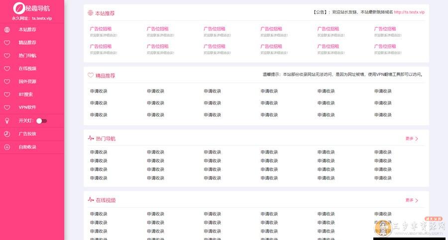The height and width of the screenshot is (240, 448).
Task: Expand 更多 in the 在线视频 section
Action: click(x=412, y=200)
